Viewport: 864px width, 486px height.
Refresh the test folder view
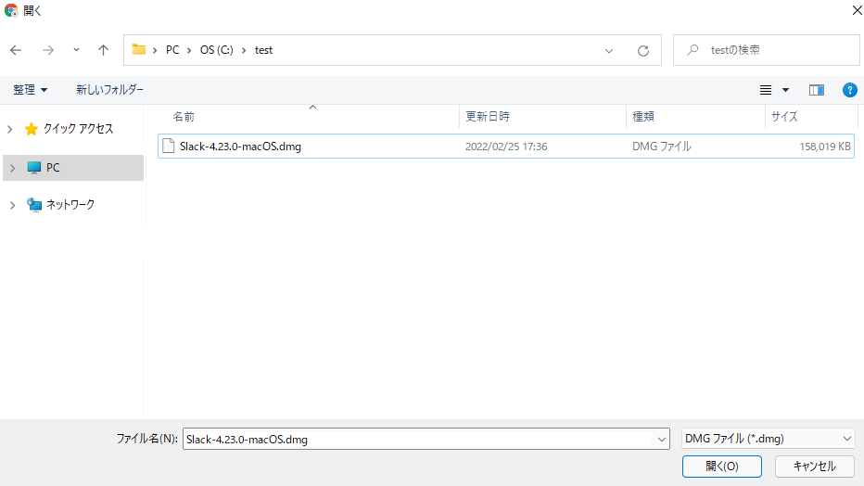(x=643, y=51)
